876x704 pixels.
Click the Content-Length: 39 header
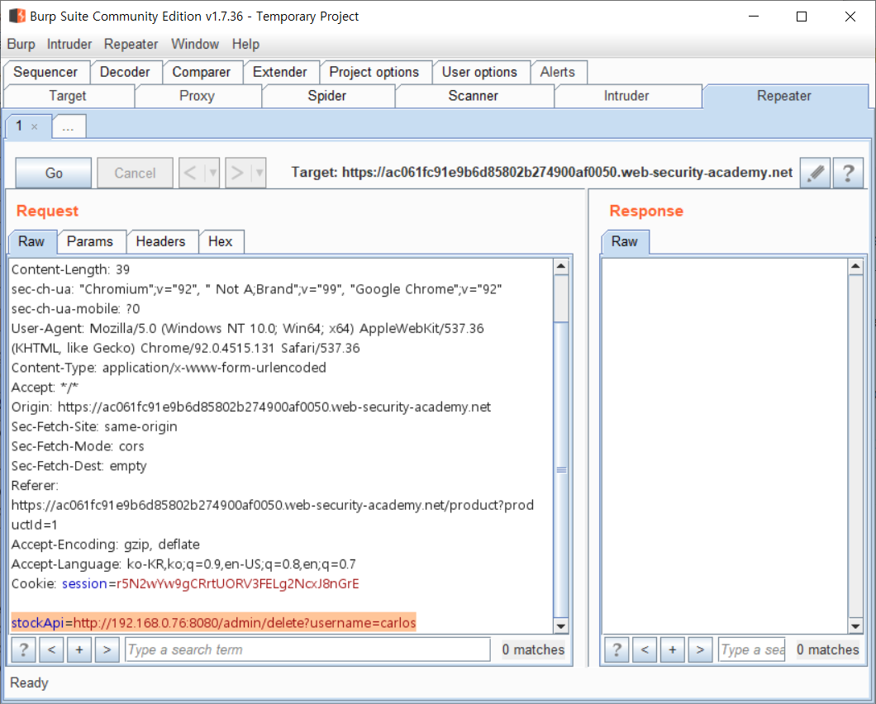pos(70,270)
